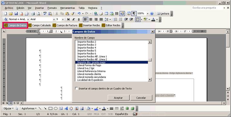Expand the line spacing dropdown arrow

[x=110, y=19]
